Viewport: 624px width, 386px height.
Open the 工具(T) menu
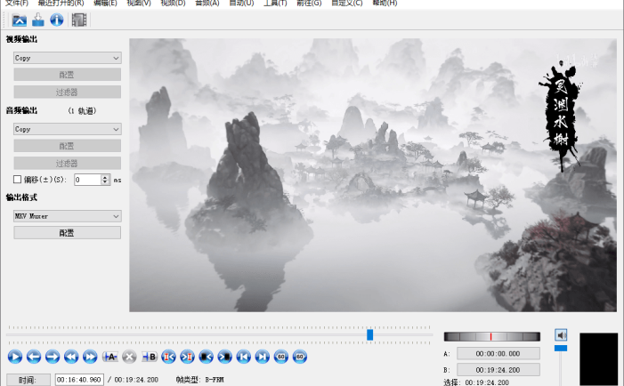click(275, 3)
